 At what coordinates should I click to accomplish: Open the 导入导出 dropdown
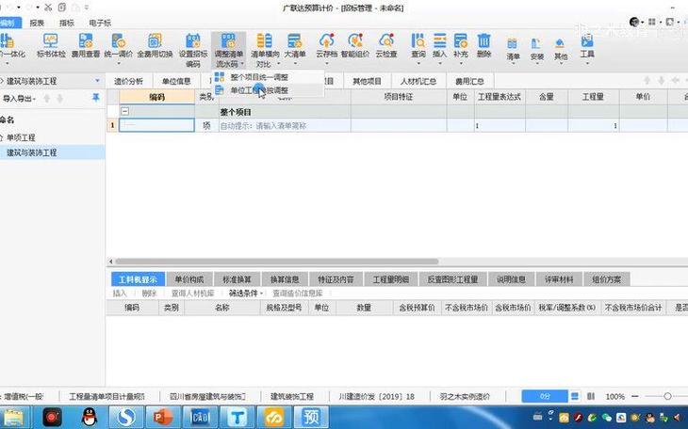19,99
